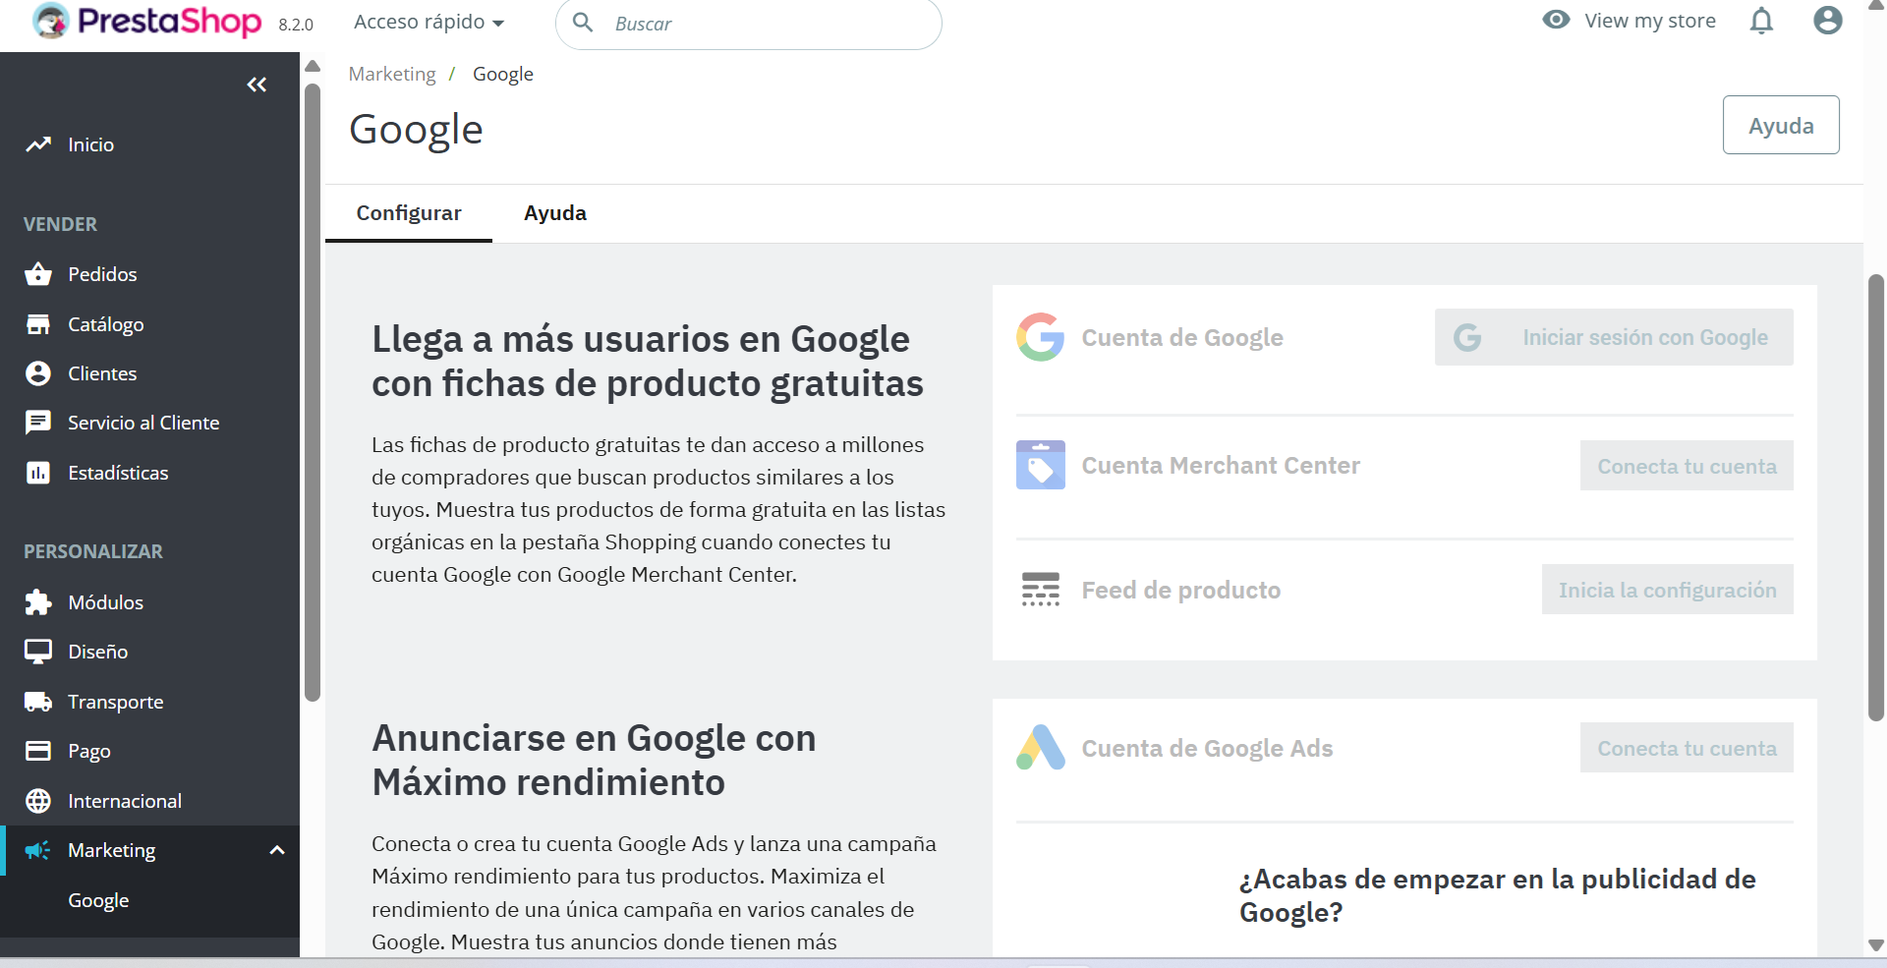Click Iniciar sesión con Google button
Screen dimensions: 1887x968
(x=1614, y=337)
